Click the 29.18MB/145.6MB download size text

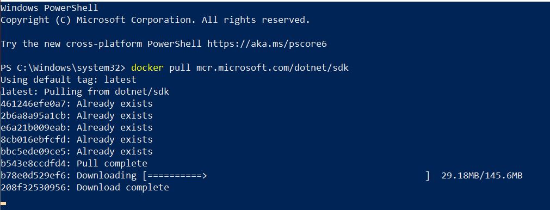(482, 176)
